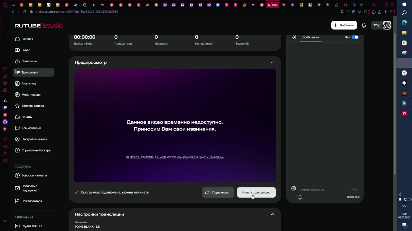Click the Добавить button

tap(344, 25)
